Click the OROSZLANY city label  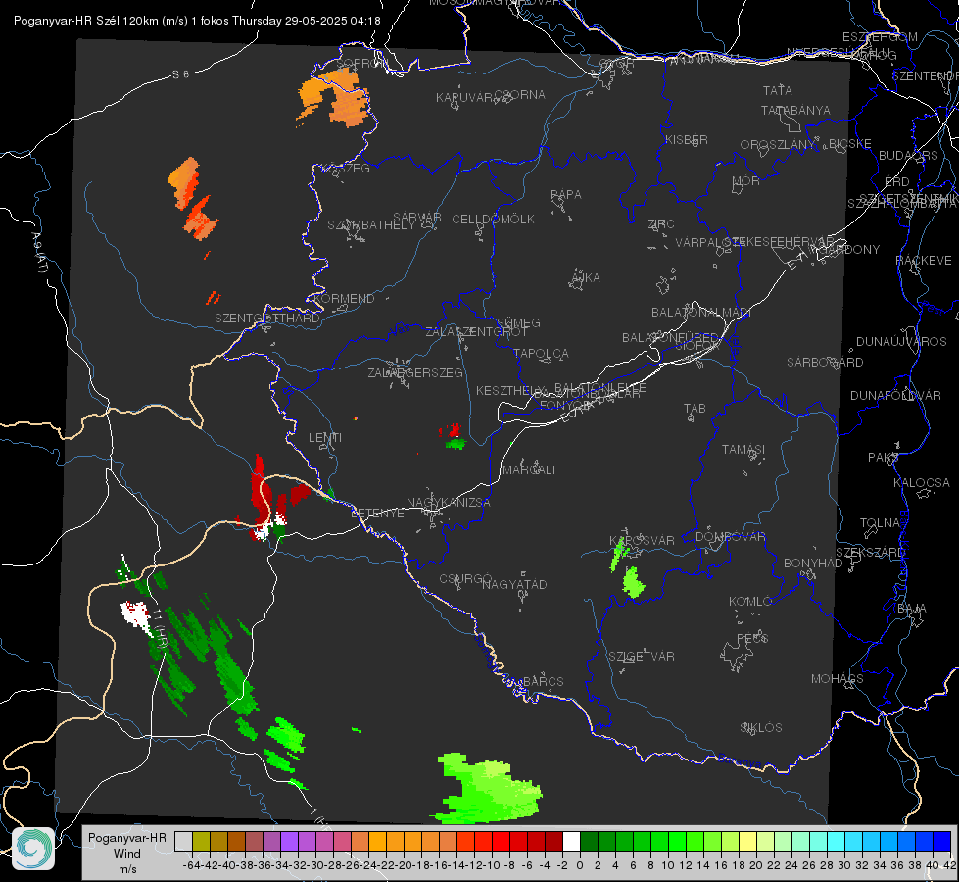[x=778, y=144]
